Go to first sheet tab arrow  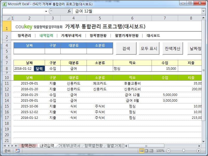[5, 146]
